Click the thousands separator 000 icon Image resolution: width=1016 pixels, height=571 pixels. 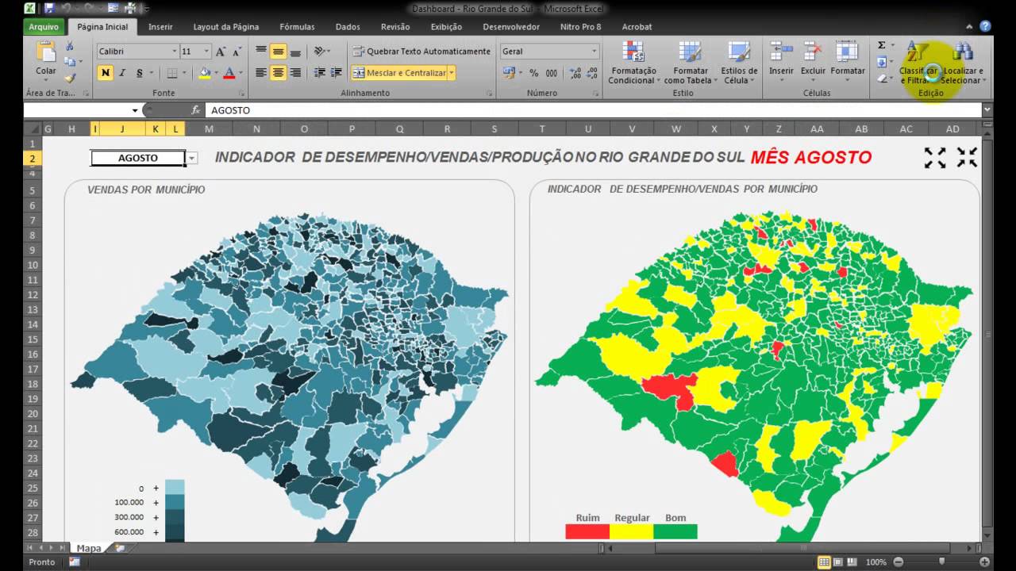point(552,73)
